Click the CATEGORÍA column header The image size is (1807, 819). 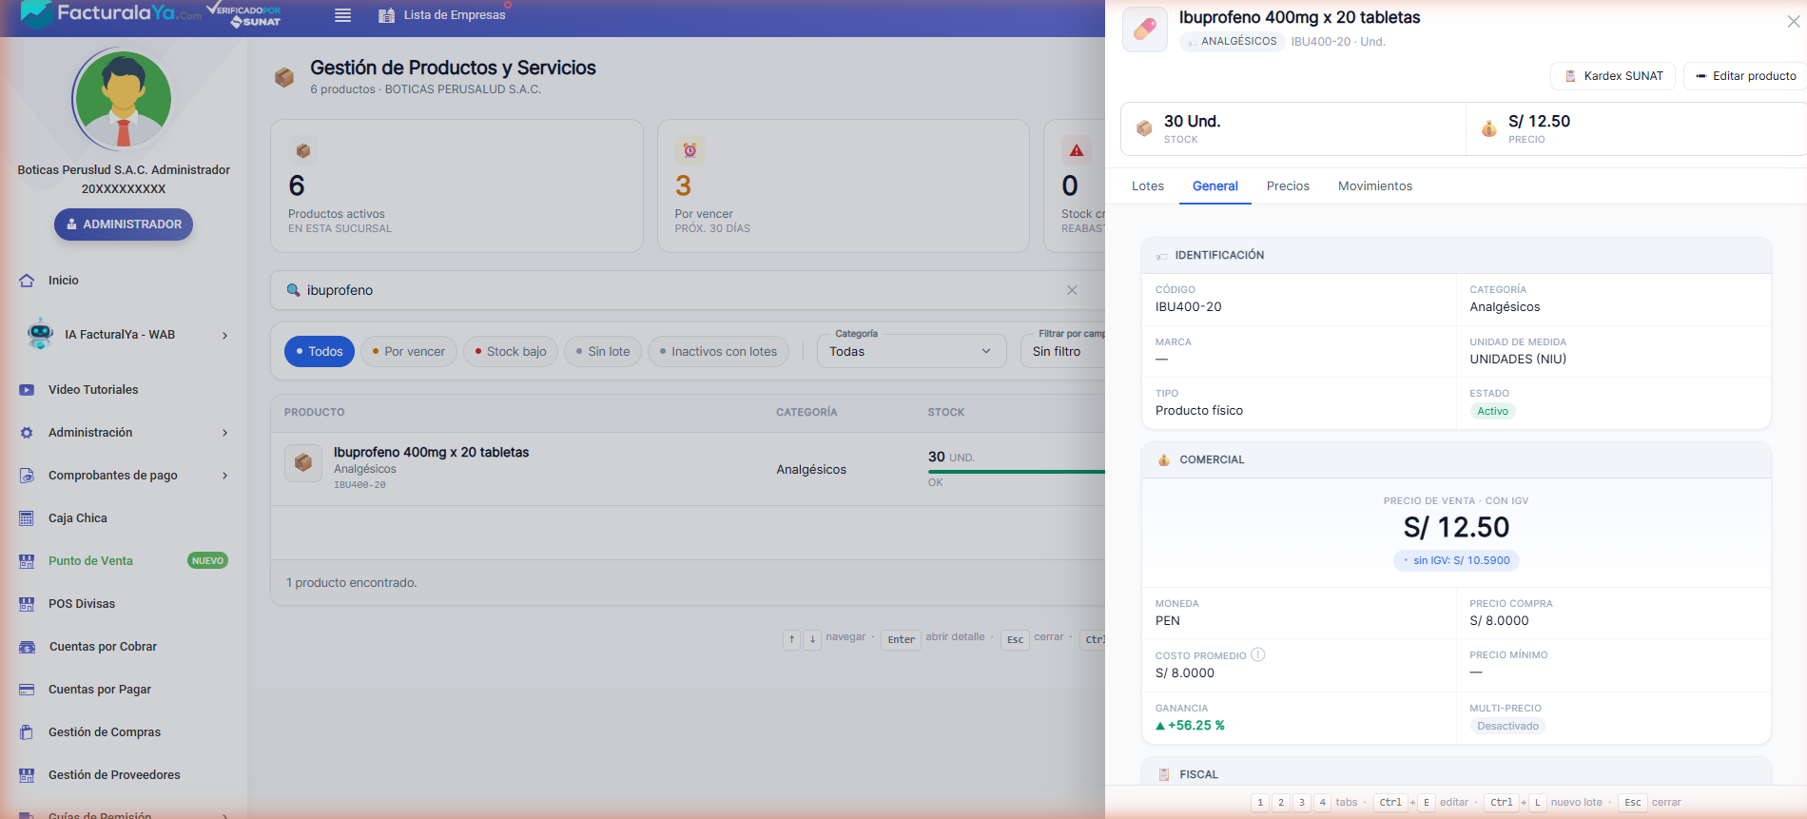tap(806, 413)
